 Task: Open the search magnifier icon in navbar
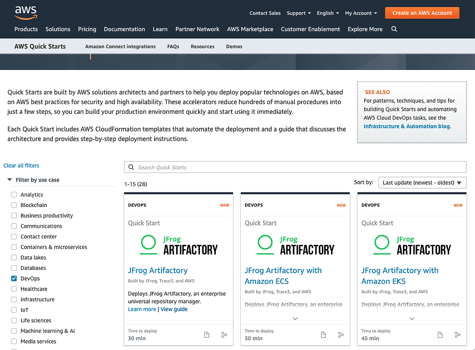(x=394, y=29)
